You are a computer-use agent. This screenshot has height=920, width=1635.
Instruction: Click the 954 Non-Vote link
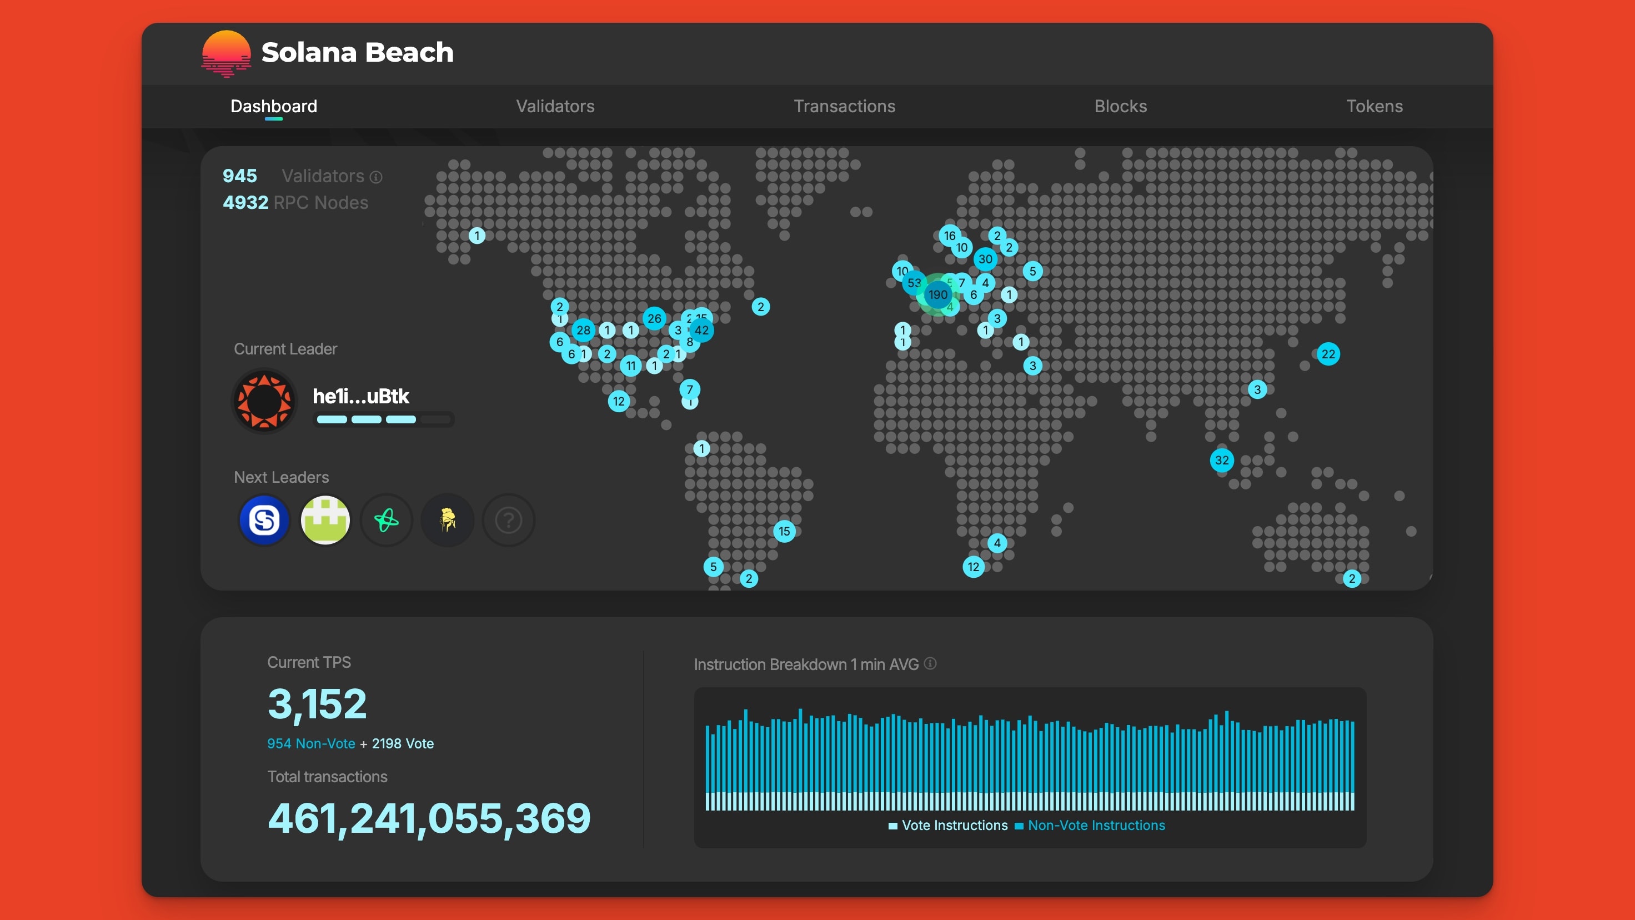point(311,743)
